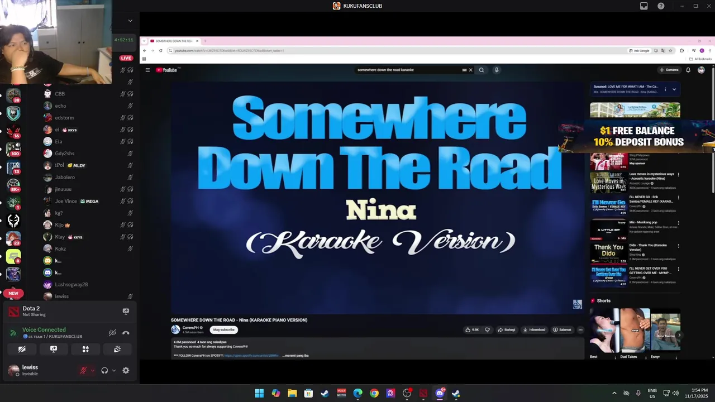This screenshot has height=402, width=715.
Task: Bookmark this page with star icon
Action: [670, 51]
